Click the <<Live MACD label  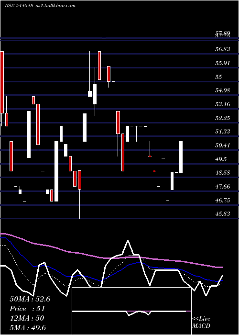click(201, 322)
